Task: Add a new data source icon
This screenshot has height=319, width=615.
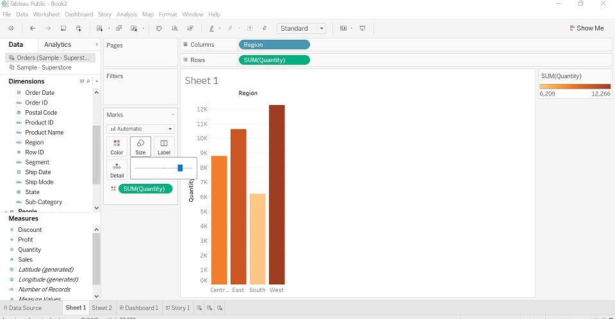Action: pos(78,28)
